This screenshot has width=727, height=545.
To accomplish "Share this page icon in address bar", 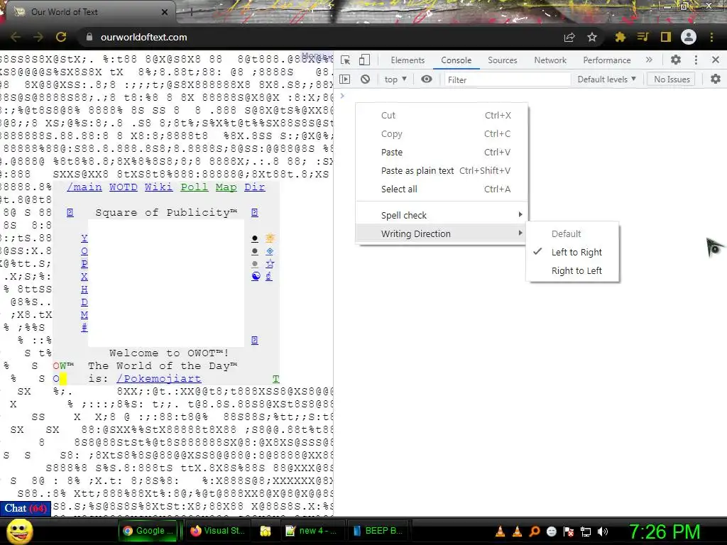I will coord(569,37).
